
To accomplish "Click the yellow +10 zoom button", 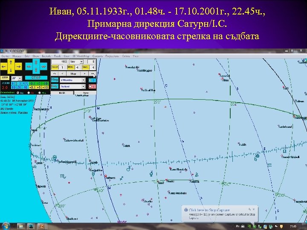I will [45, 87].
